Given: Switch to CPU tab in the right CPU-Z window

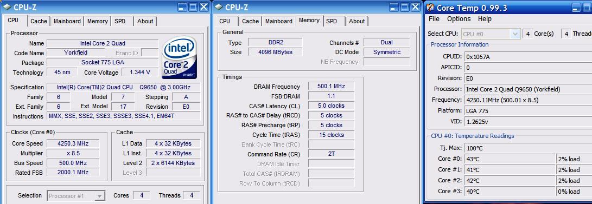Looking at the screenshot, I should click(225, 22).
